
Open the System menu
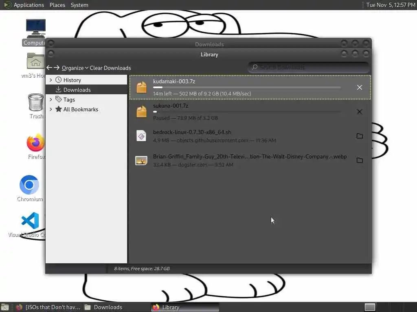[79, 5]
